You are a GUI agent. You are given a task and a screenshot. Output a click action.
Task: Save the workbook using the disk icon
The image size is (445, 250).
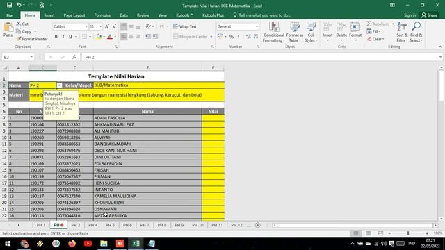(x=9, y=5)
